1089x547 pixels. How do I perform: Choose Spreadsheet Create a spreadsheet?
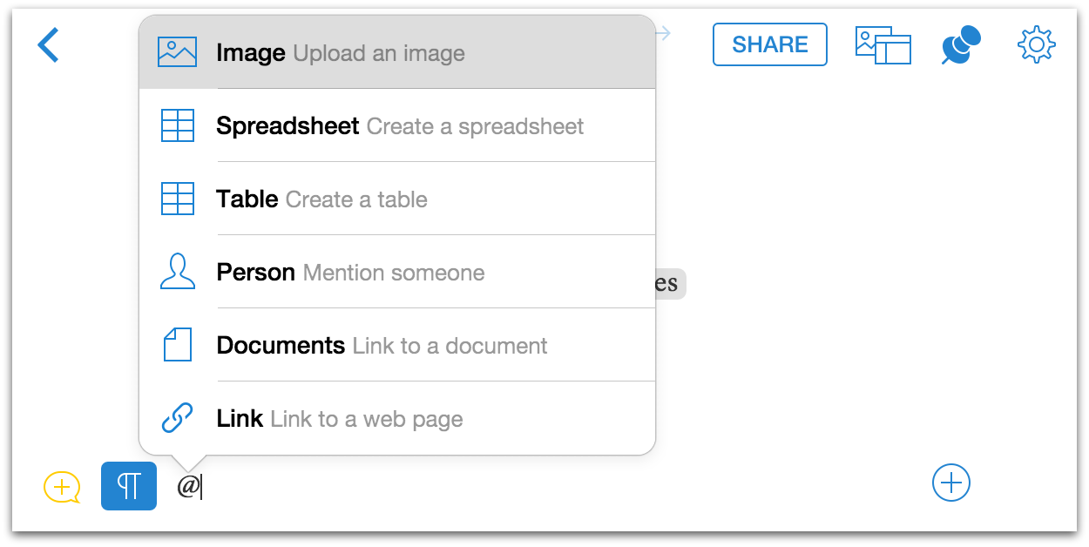pos(400,126)
